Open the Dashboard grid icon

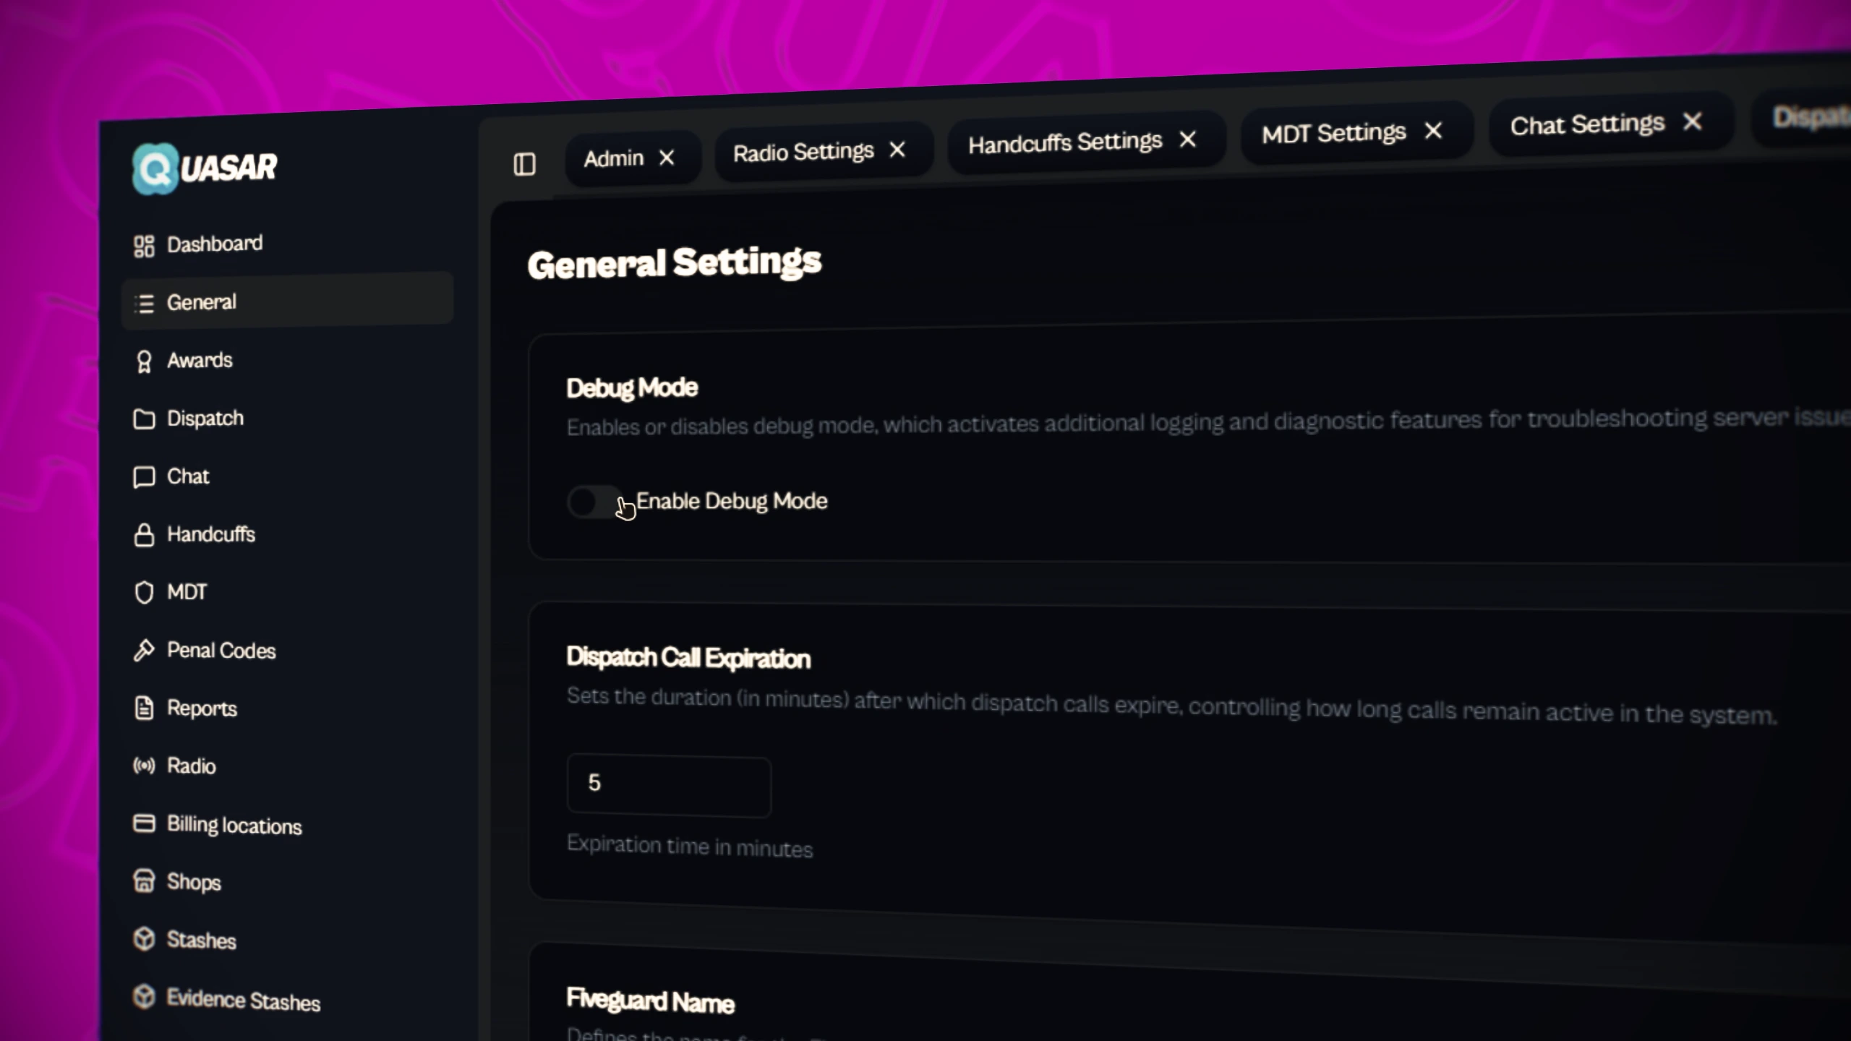[x=144, y=246]
